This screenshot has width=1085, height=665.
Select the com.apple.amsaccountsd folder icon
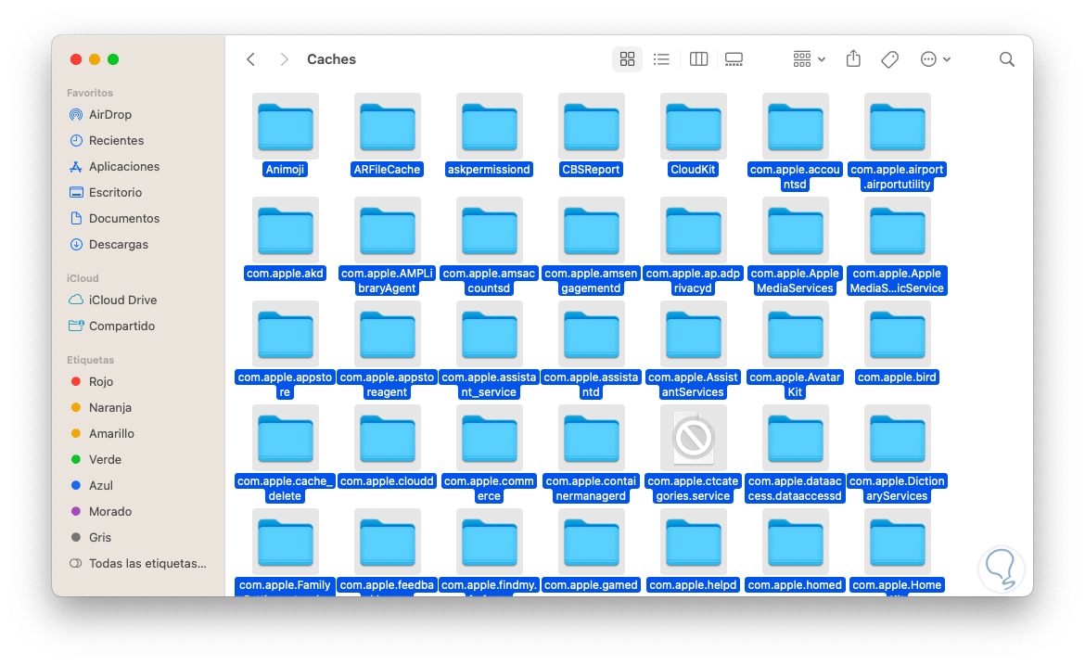tap(490, 230)
